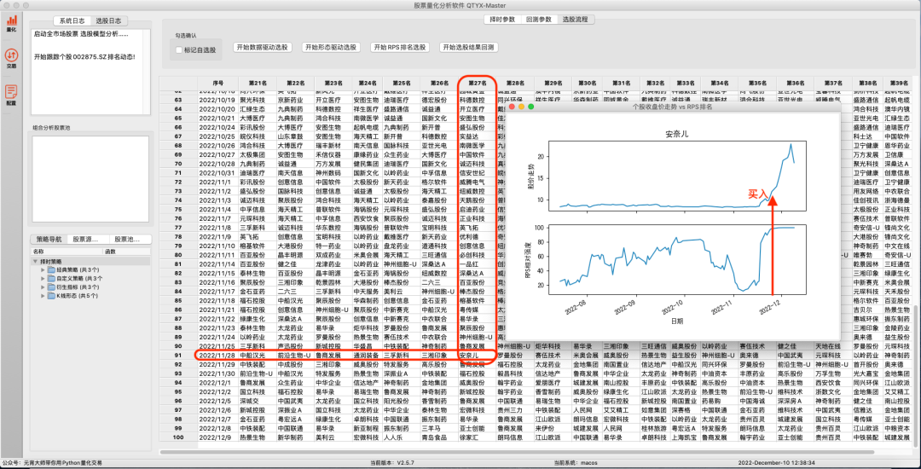Switch to the 选股日志 tab
The image size is (921, 469).
click(109, 20)
